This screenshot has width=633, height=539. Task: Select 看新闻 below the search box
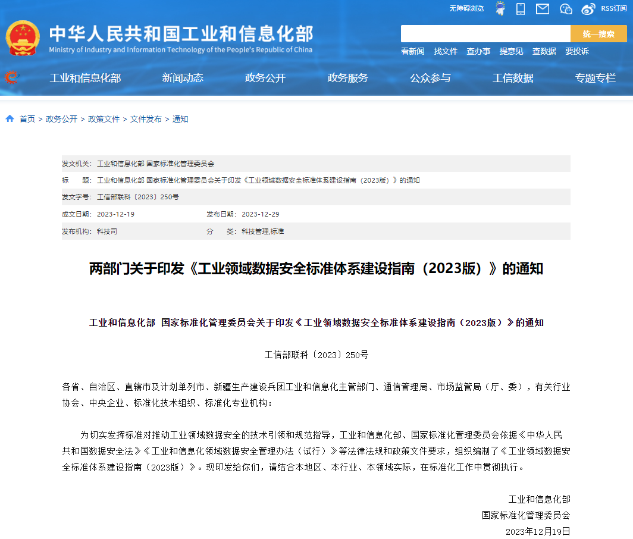click(x=413, y=51)
